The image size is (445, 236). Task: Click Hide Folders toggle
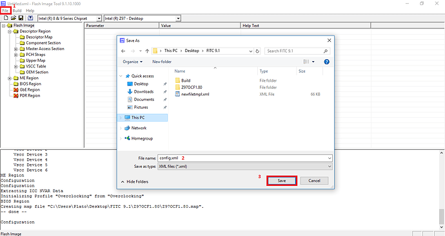[135, 182]
